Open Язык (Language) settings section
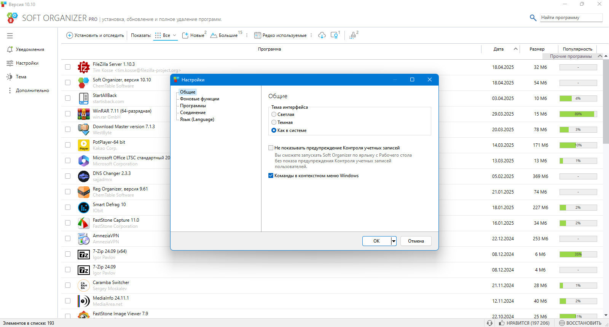 197,119
